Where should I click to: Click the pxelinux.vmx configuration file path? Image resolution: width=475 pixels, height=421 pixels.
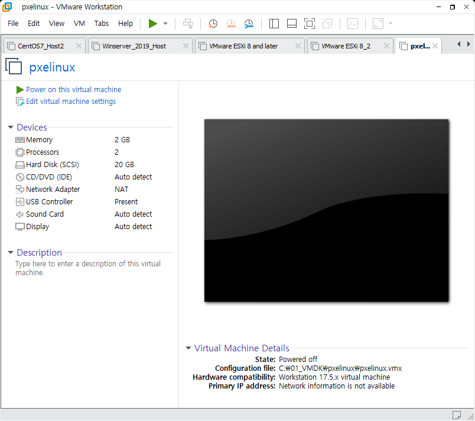tap(340, 368)
